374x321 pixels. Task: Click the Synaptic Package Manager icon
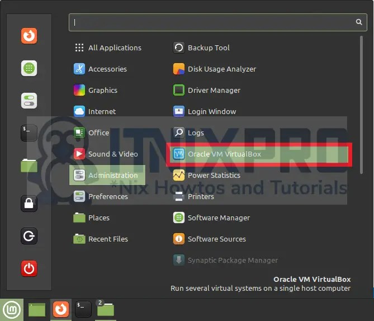coord(179,260)
